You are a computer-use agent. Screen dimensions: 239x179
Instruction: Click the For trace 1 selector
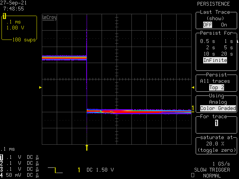tap(216, 123)
